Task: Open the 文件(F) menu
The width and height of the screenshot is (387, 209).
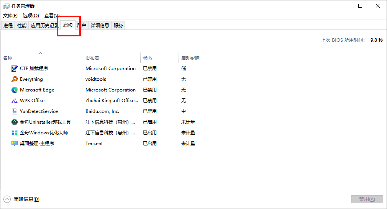Action: click(10, 16)
